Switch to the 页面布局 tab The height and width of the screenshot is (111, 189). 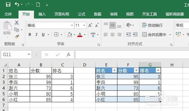62,14
